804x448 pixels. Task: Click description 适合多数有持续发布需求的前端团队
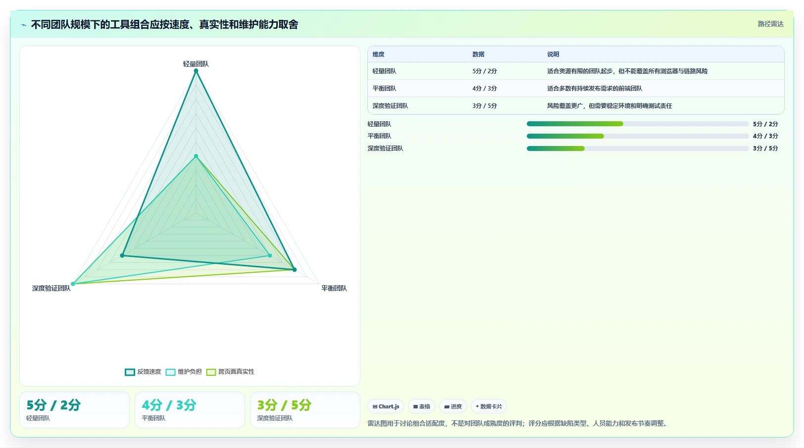[595, 89]
